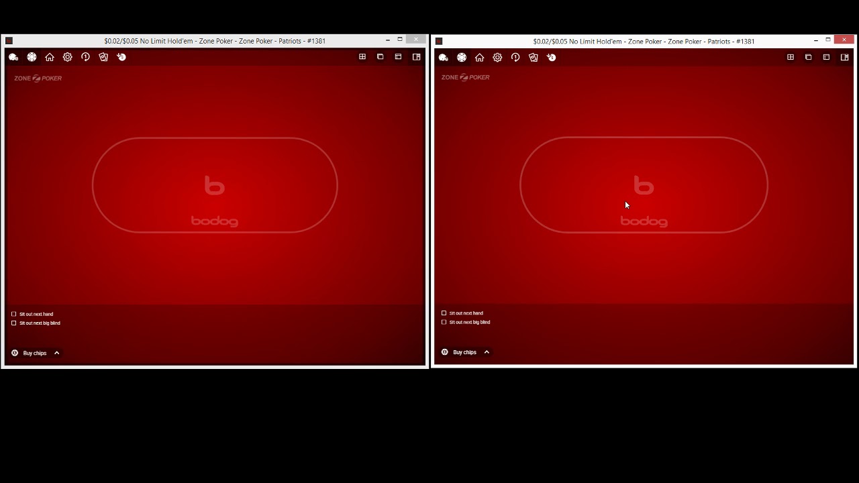Screen dimensions: 859x483
Task: Cascade tables icon in right window
Action: click(809, 57)
